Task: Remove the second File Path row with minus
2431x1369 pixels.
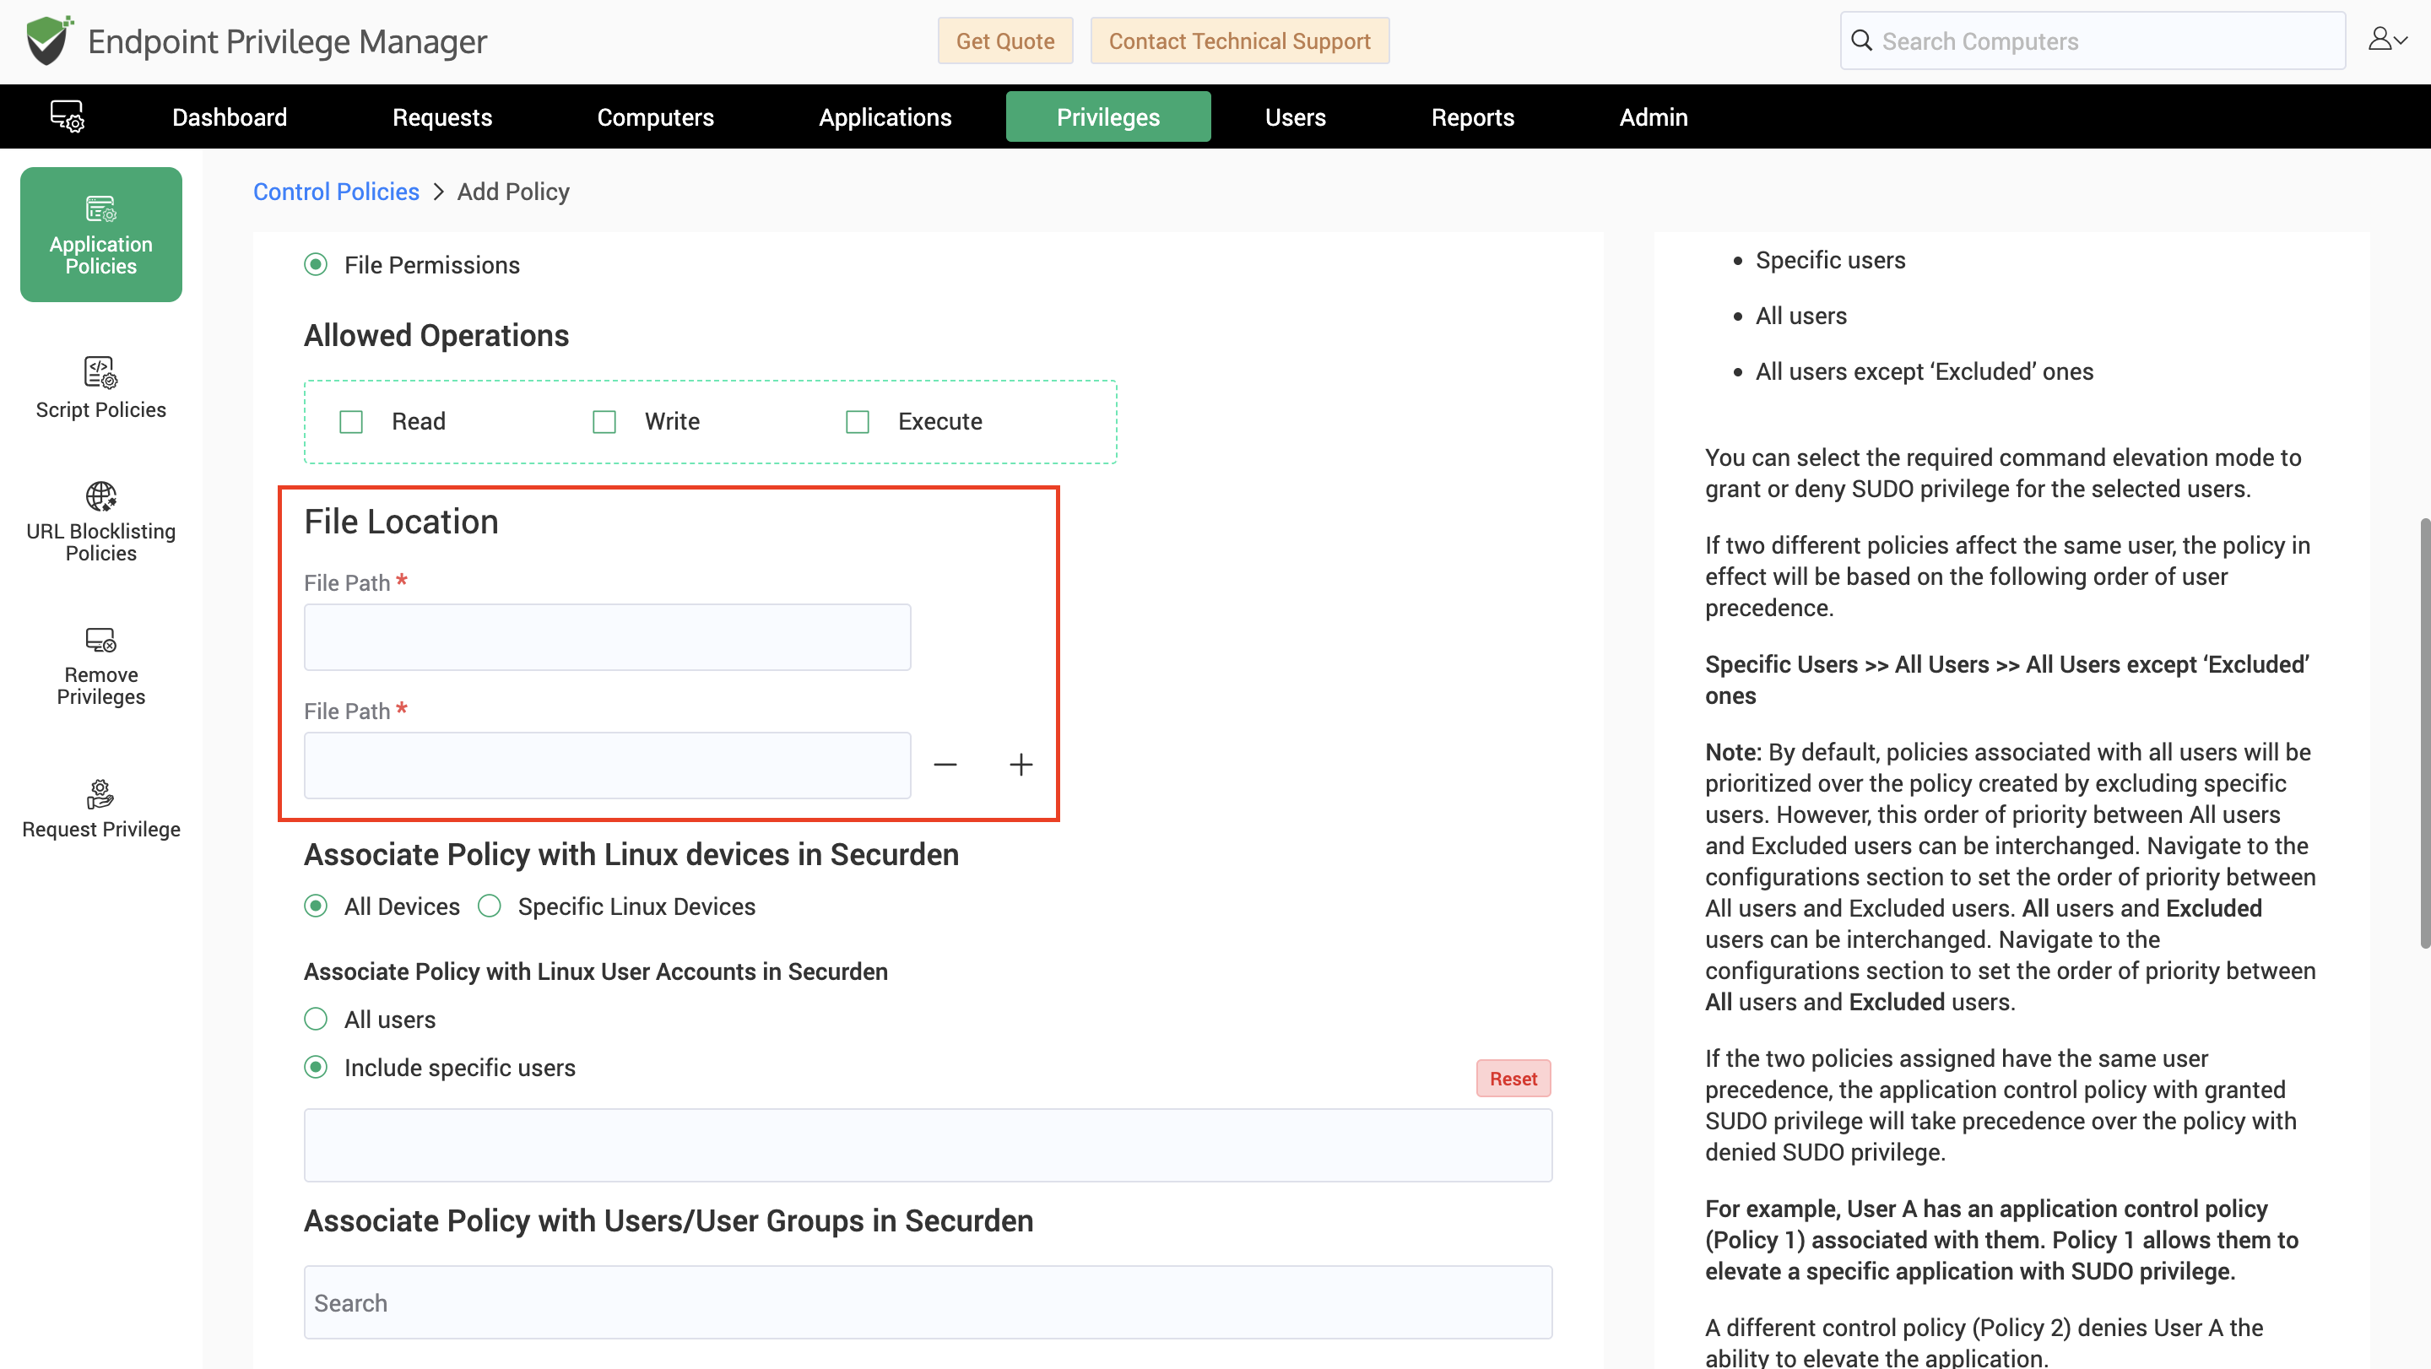Action: tap(945, 764)
